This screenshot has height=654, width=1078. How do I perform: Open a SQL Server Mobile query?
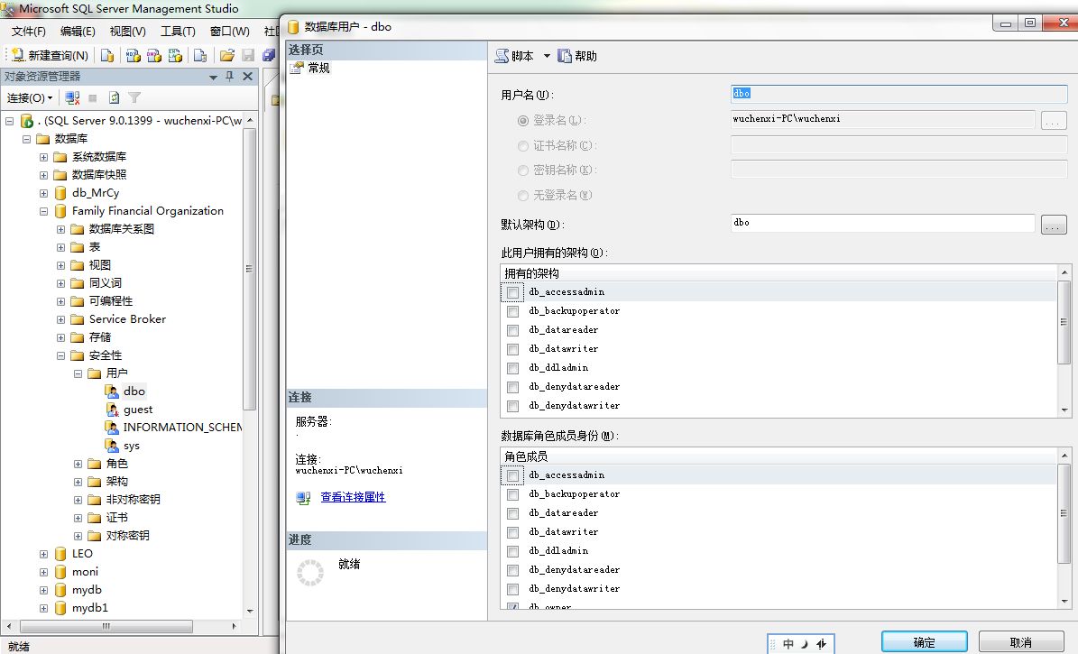tap(200, 56)
